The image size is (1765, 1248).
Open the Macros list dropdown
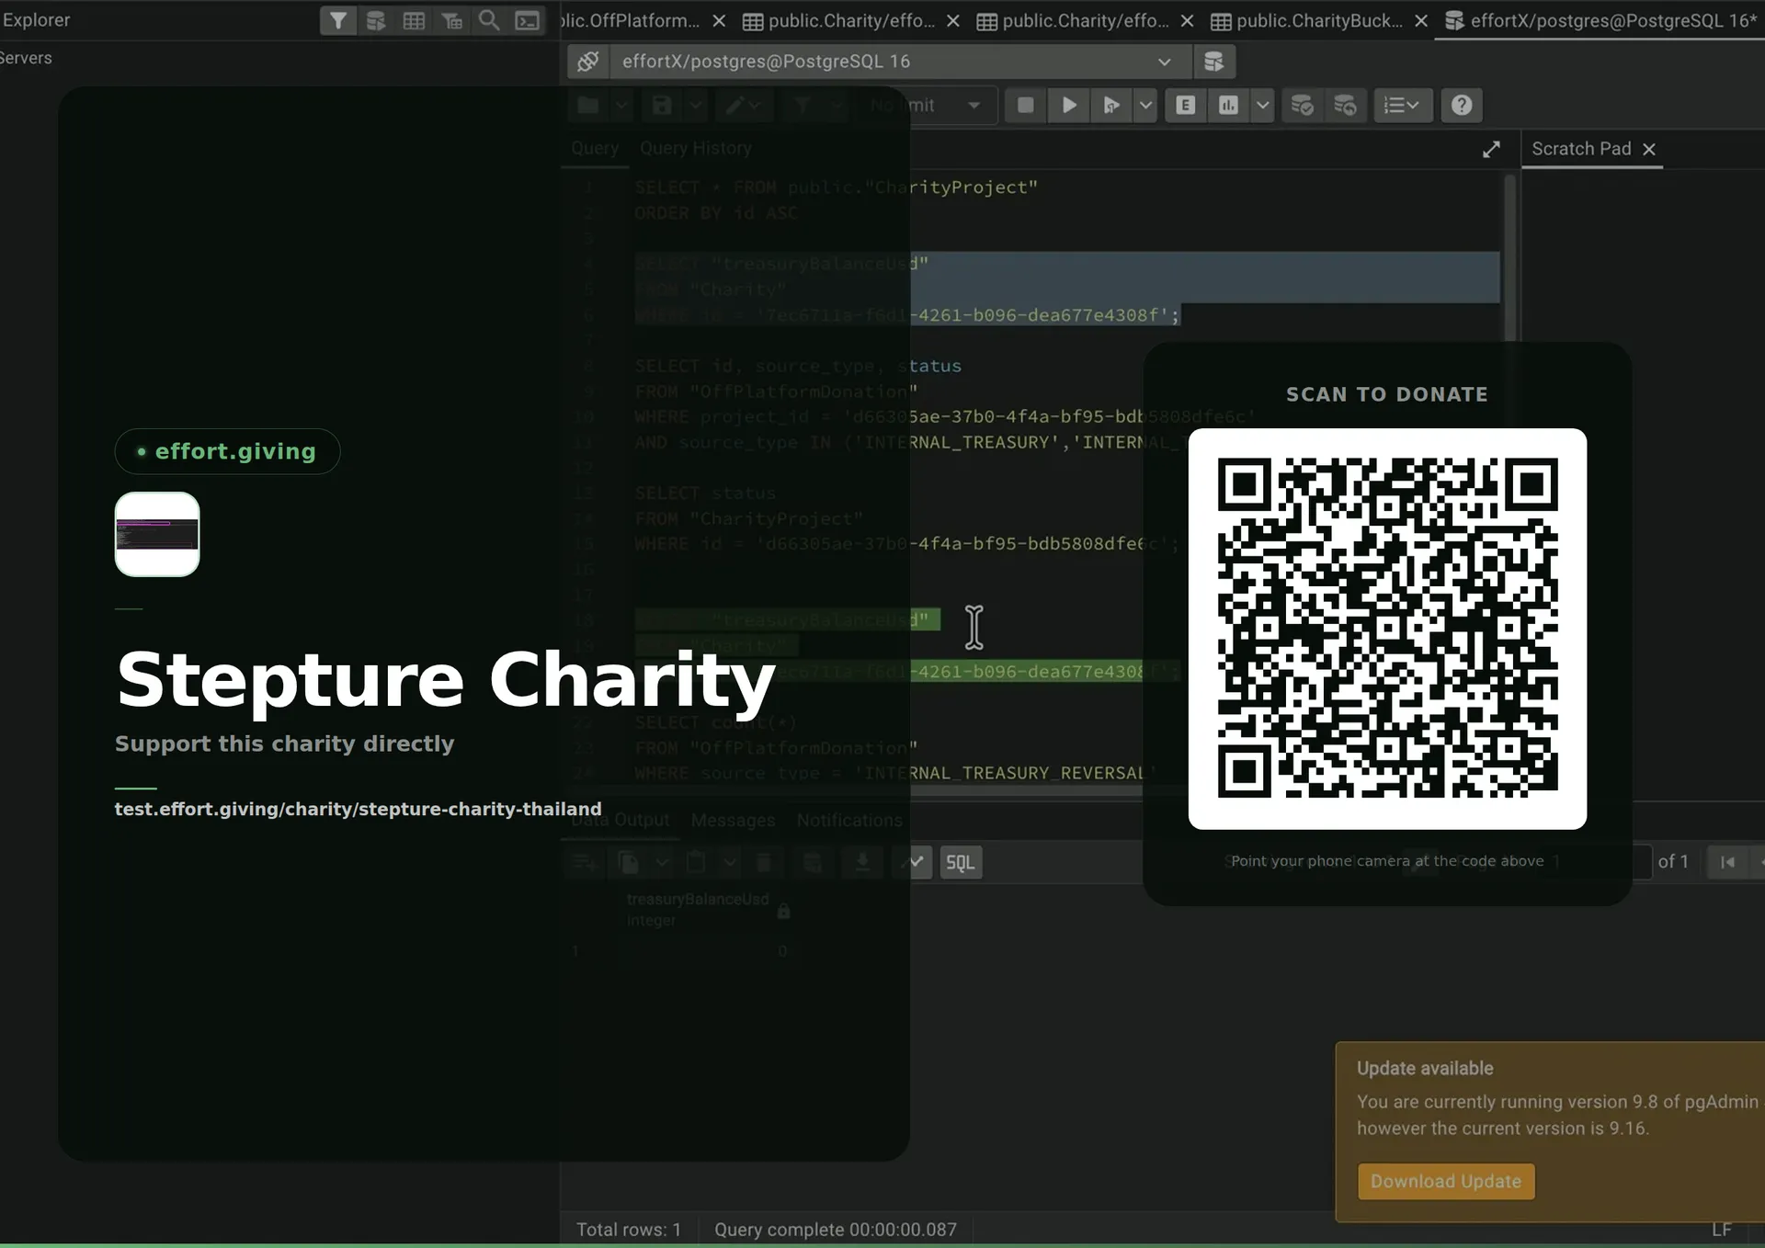pos(1402,106)
